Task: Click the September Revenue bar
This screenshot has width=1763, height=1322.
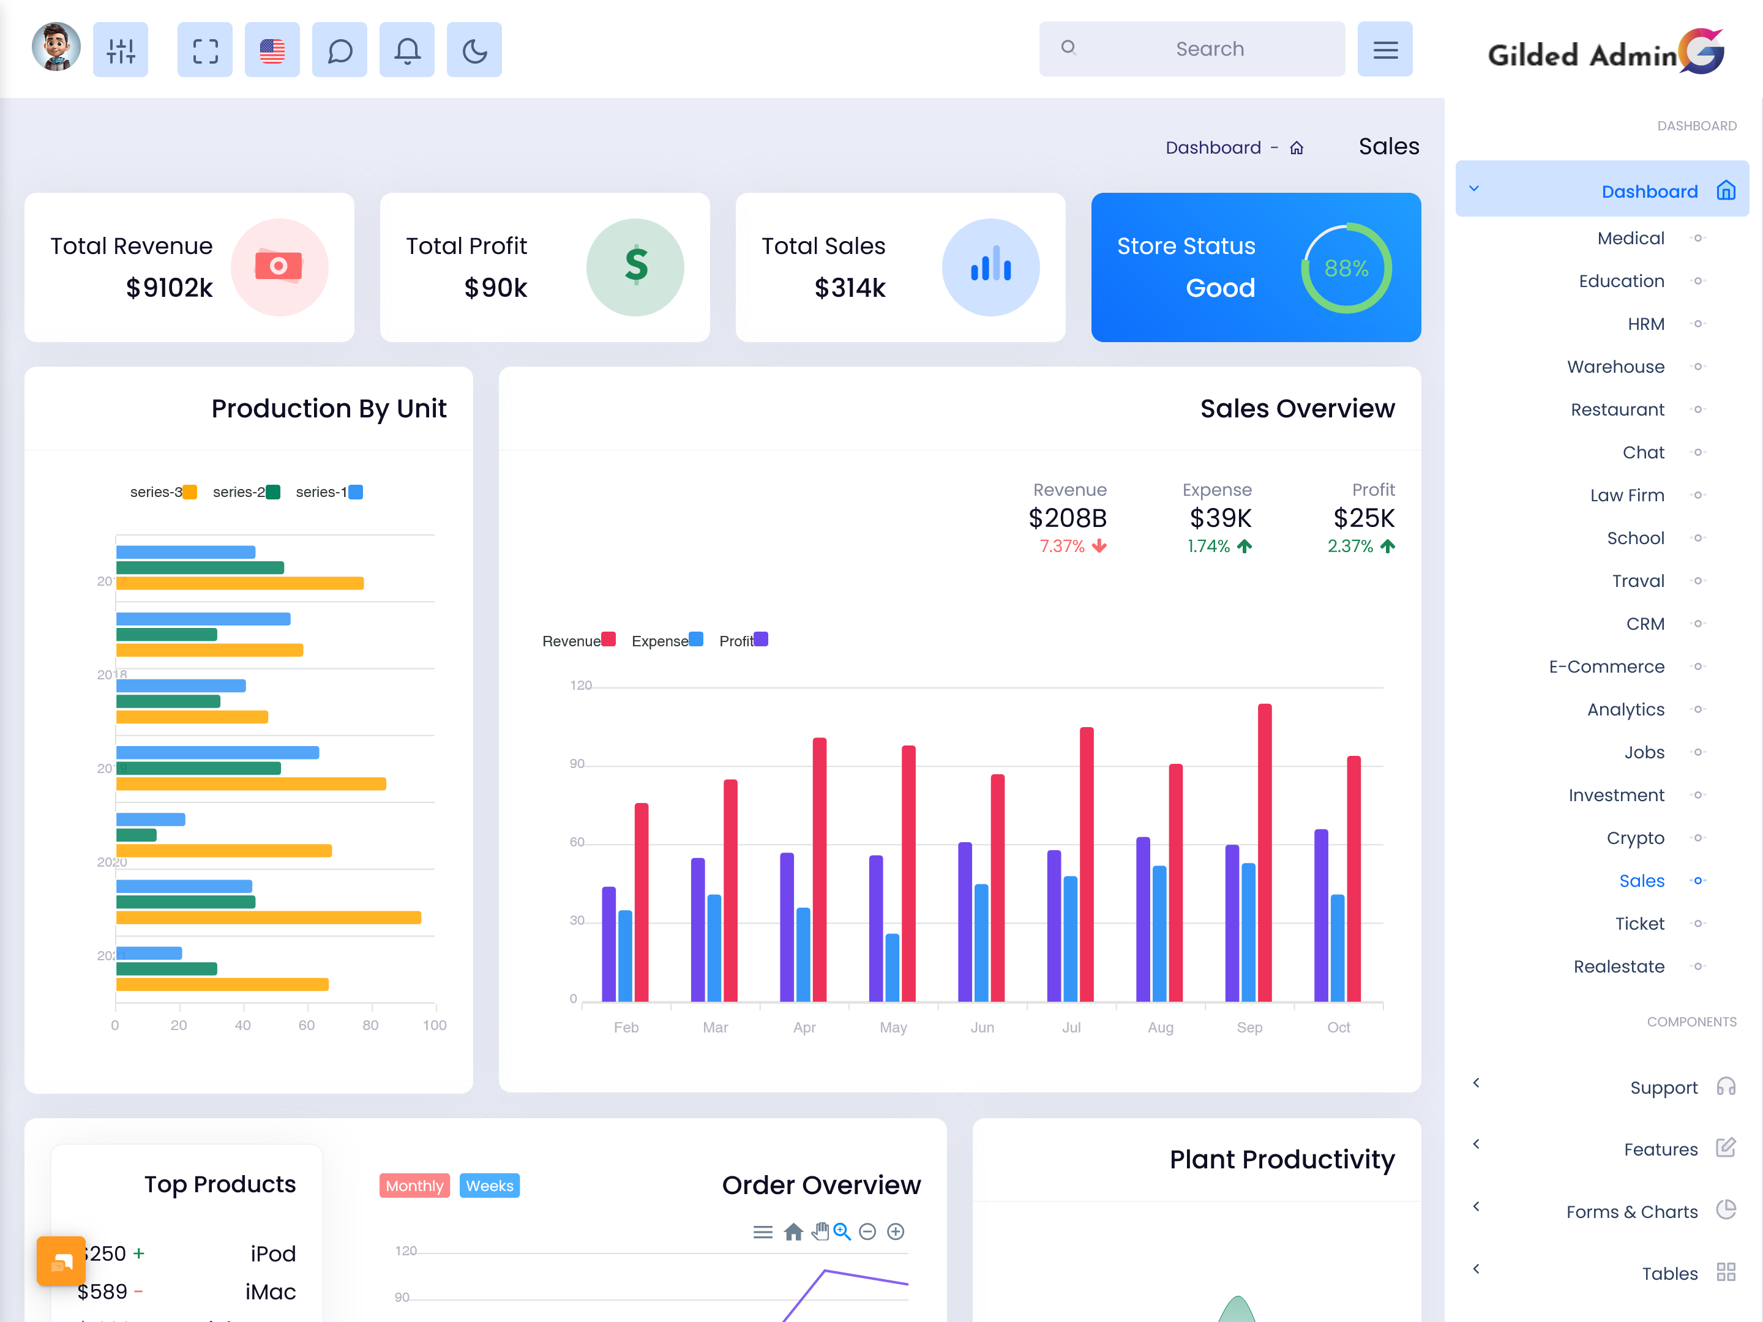Action: 1265,853
